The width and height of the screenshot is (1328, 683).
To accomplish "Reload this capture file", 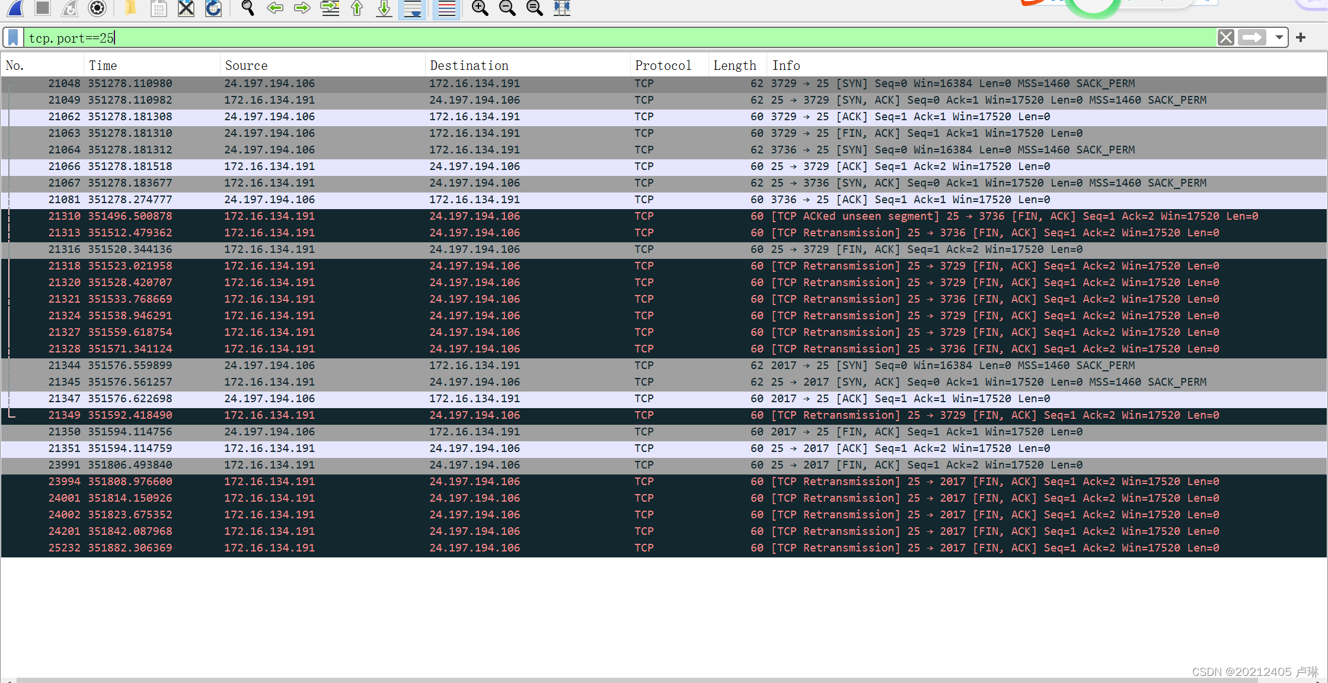I will (213, 8).
